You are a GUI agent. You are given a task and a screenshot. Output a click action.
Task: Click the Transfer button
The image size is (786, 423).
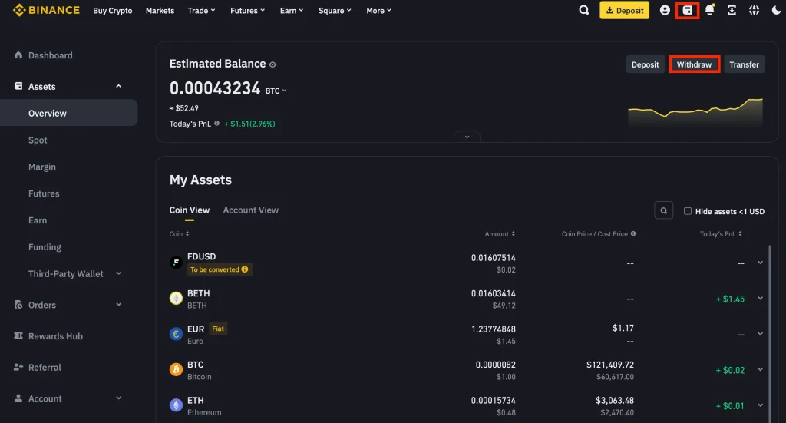[744, 64]
